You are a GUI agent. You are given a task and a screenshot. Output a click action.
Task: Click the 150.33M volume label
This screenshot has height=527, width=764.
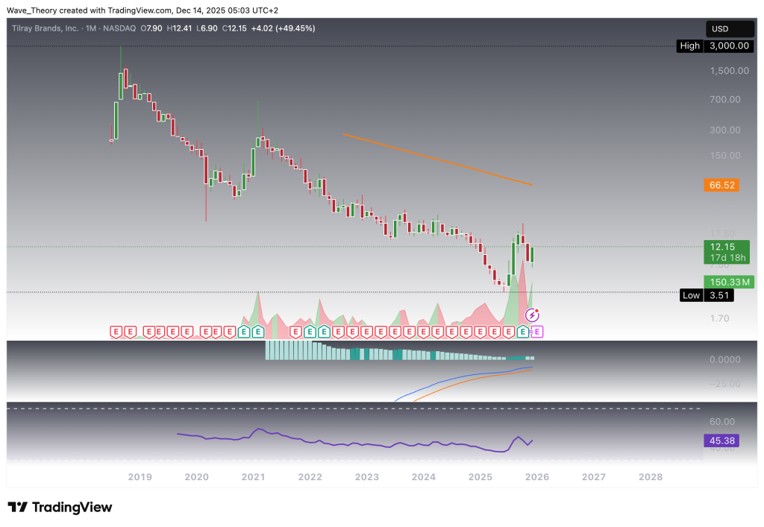point(729,281)
